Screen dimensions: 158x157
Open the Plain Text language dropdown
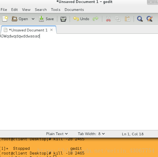point(57,134)
